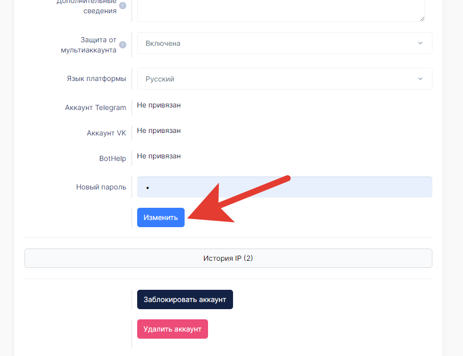Click Не привязан next to Аккаунт VK
The width and height of the screenshot is (463, 356).
pyautogui.click(x=159, y=131)
